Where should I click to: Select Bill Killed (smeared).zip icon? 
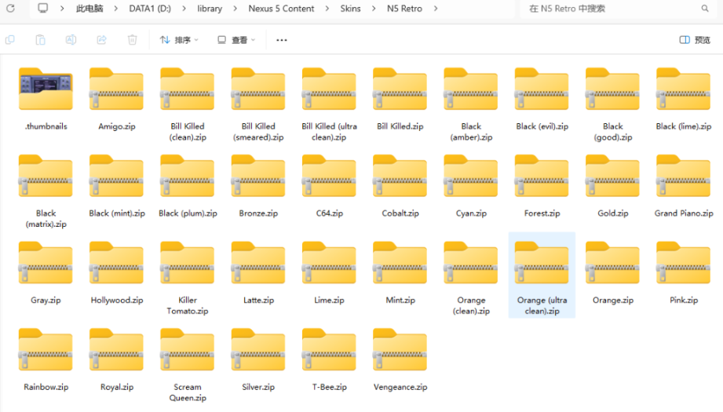point(258,89)
